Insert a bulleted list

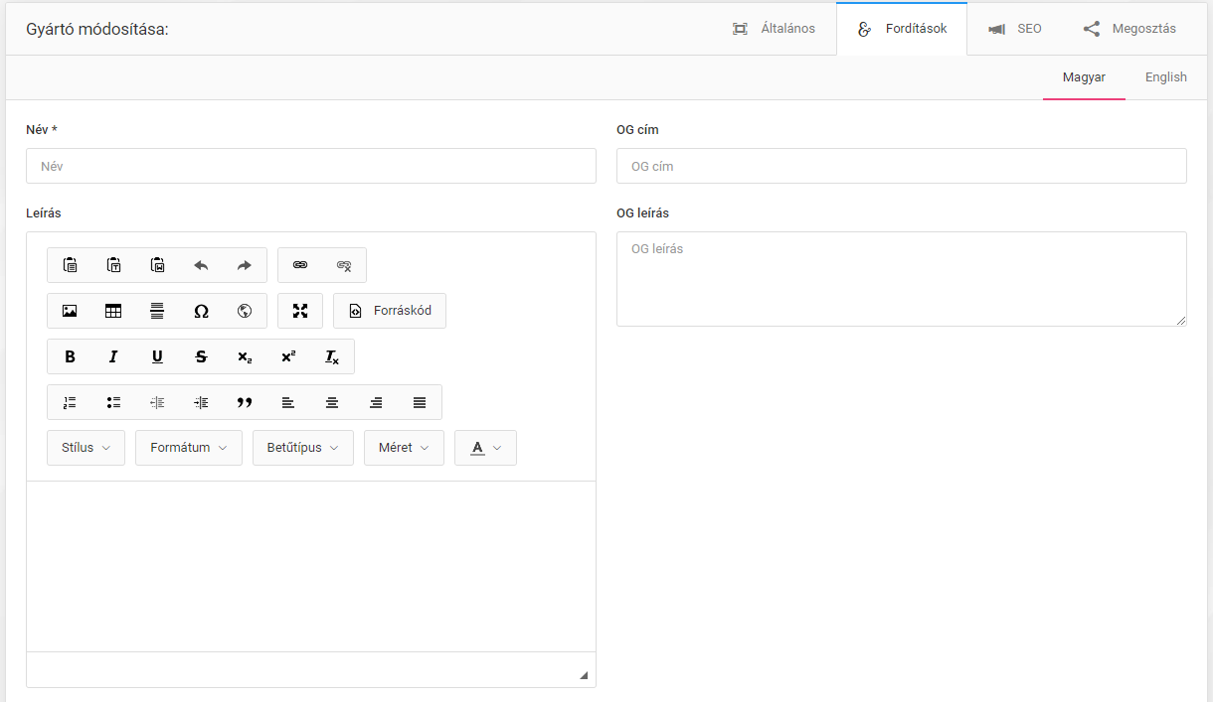coord(113,402)
